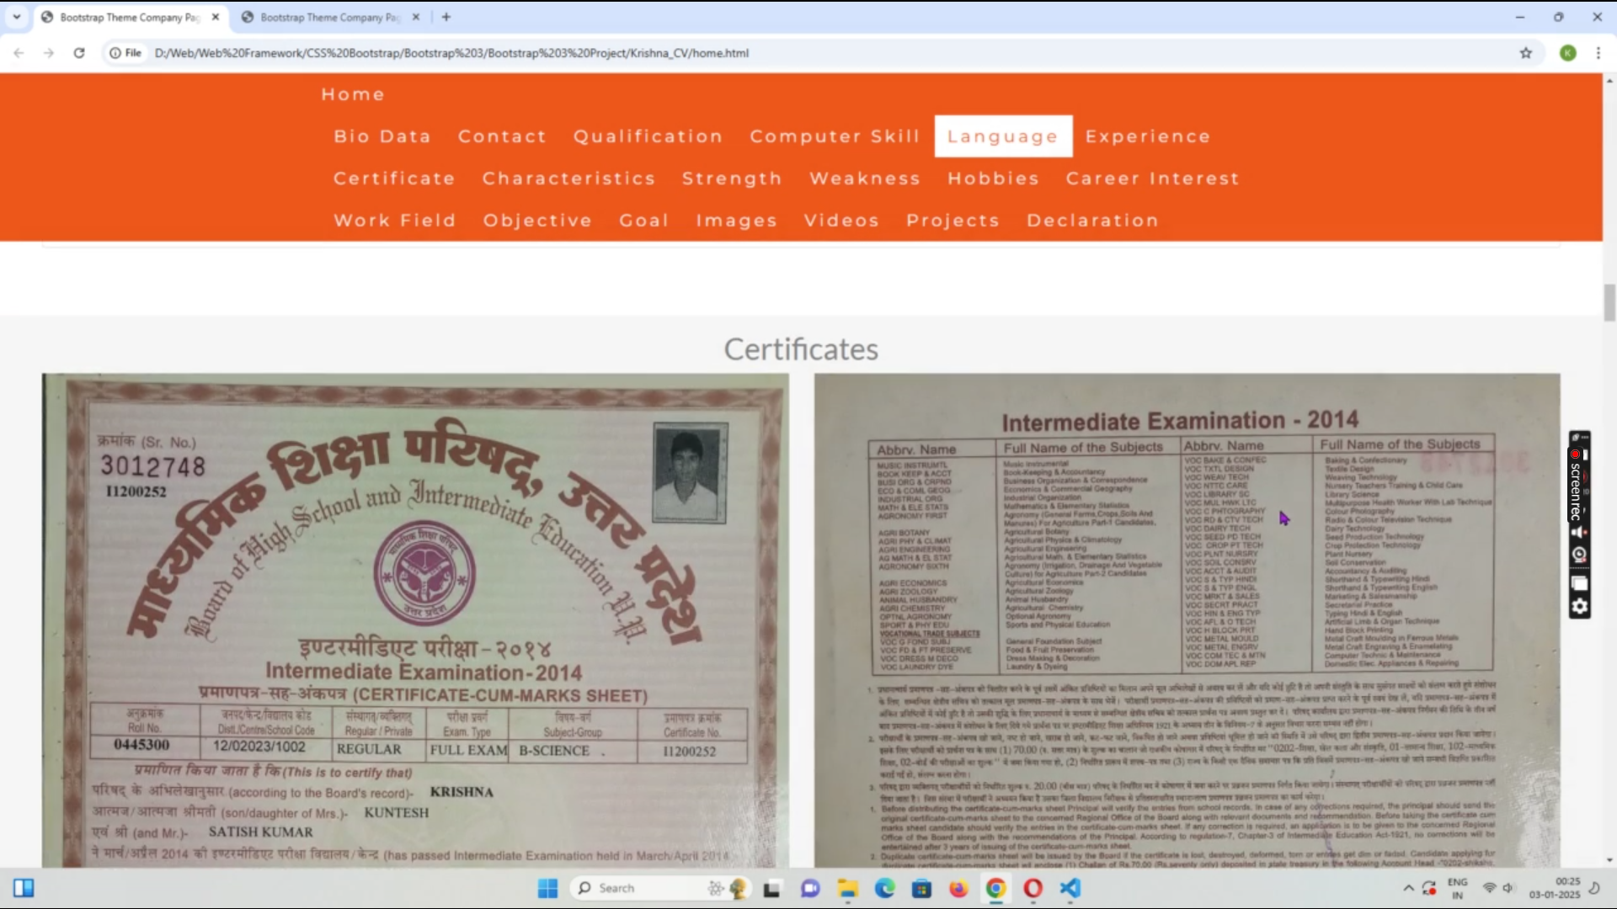
Task: Jump to Strength section
Action: click(732, 178)
